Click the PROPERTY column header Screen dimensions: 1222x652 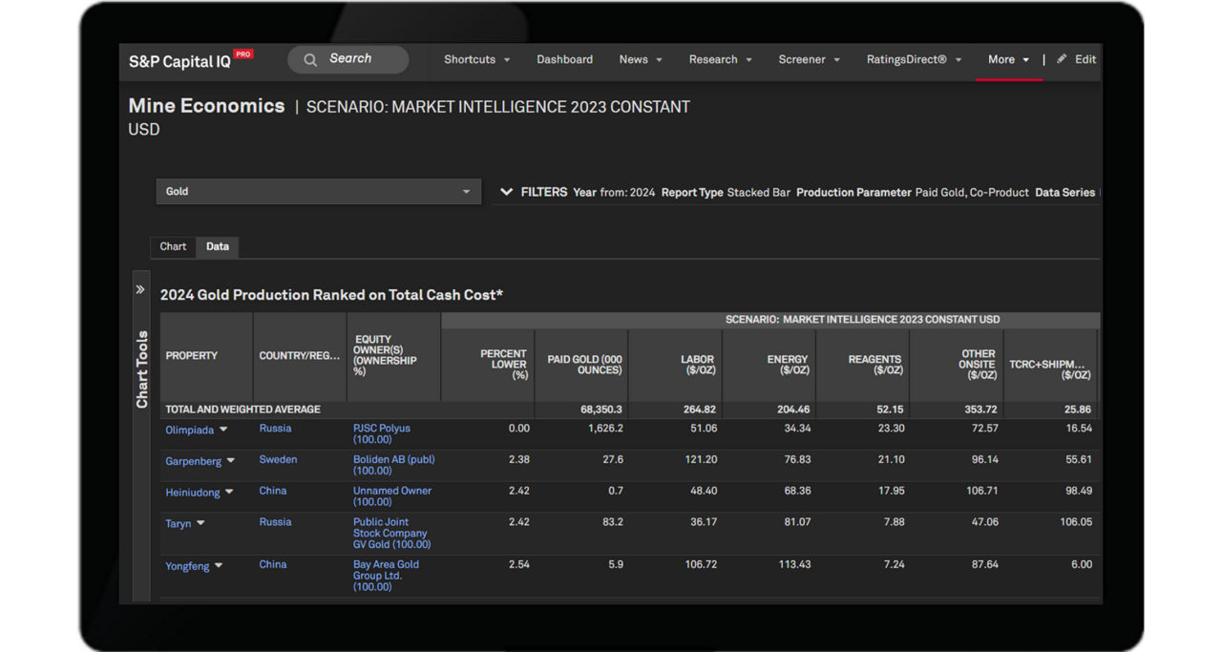coord(206,356)
